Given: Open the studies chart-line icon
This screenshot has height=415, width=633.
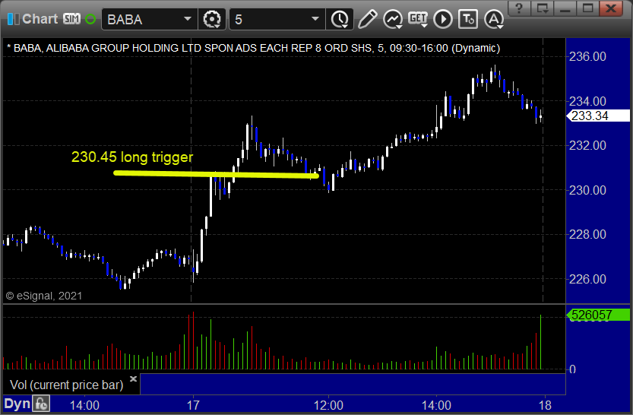Looking at the screenshot, I should [x=392, y=19].
